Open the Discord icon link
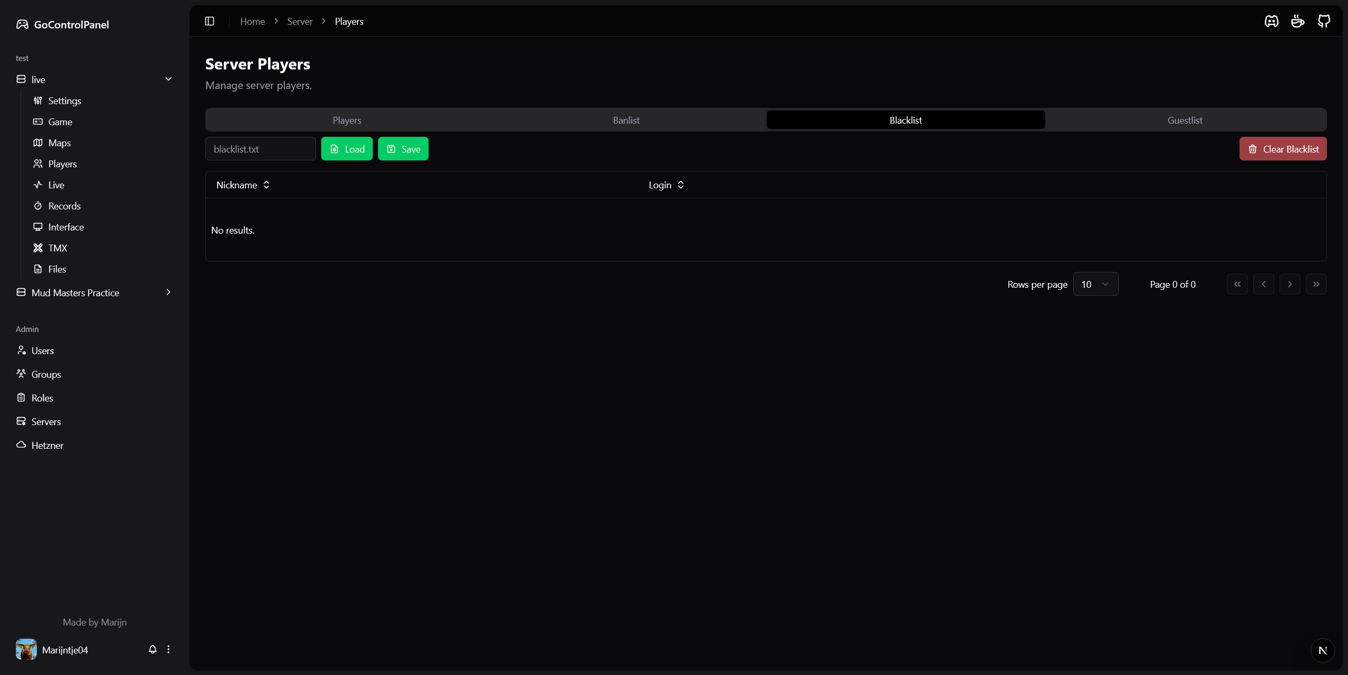Viewport: 1348px width, 675px height. 1271,21
